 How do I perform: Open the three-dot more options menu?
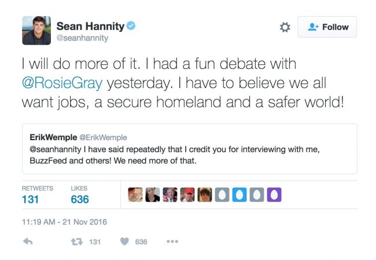(172, 241)
